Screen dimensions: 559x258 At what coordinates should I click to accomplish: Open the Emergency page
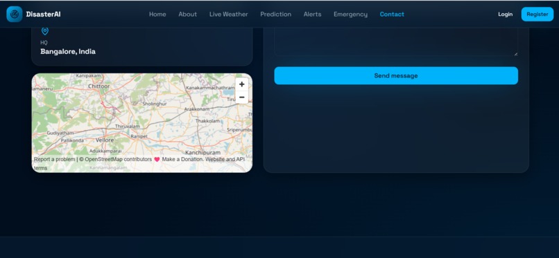[x=350, y=15]
